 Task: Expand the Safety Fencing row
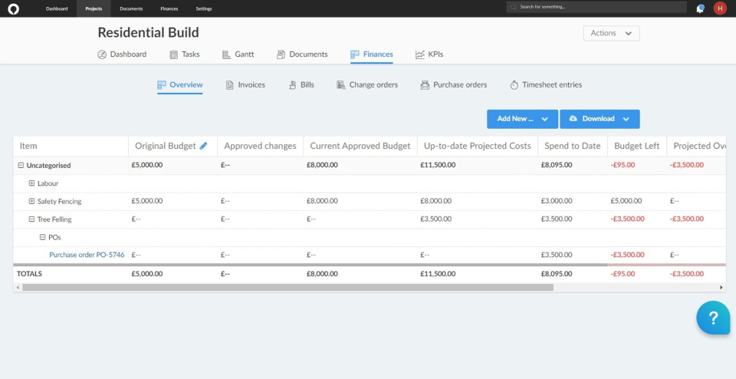(32, 201)
